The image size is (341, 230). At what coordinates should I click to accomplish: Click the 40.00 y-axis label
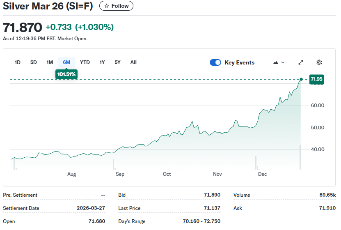318,149
